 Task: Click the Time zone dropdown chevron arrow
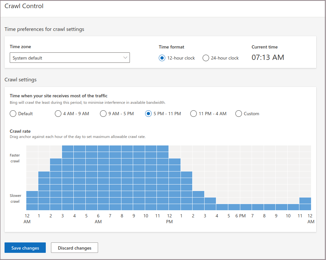coord(125,58)
